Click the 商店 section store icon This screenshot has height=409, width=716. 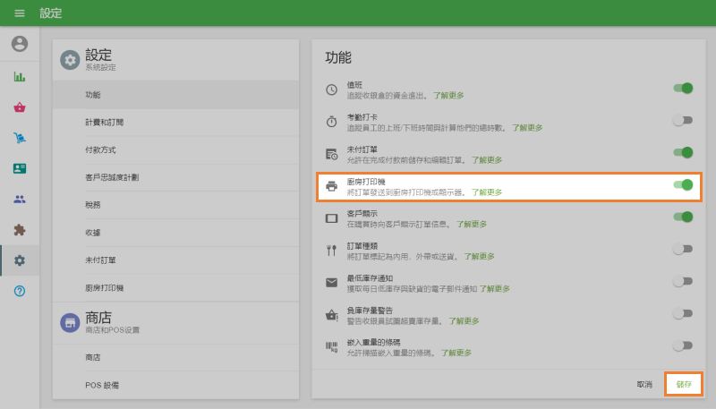70,323
